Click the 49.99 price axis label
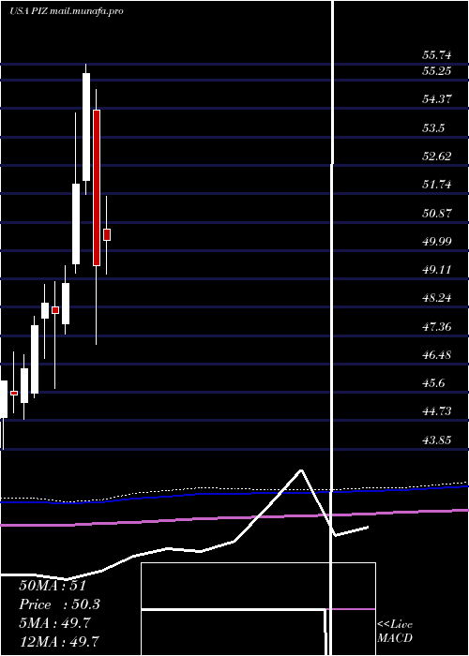Viewport: 469px width, 656px height. [437, 242]
